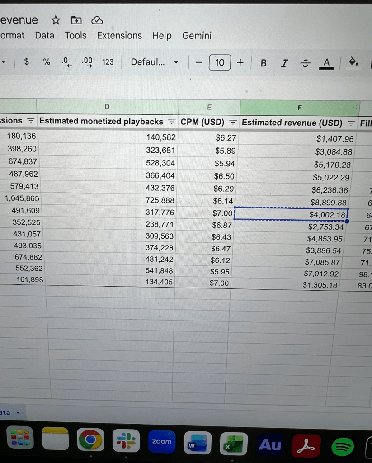Viewport: 372px width, 463px height.
Task: Open the Extensions menu
Action: pyautogui.click(x=119, y=35)
